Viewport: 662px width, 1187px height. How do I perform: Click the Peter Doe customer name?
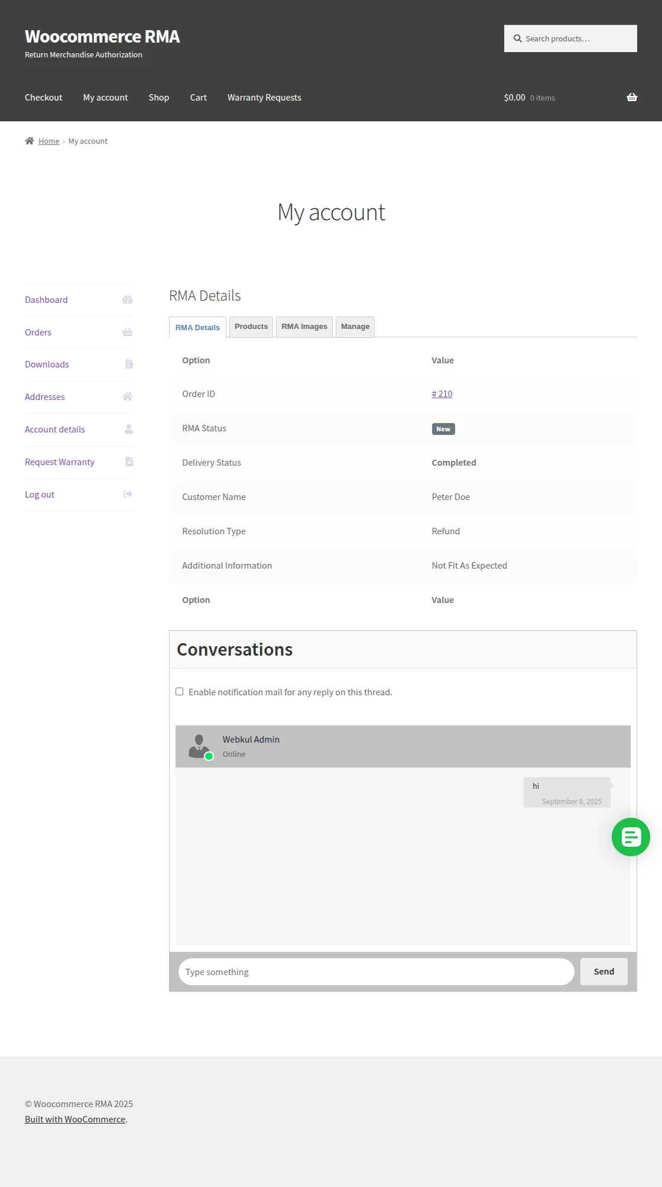(451, 497)
